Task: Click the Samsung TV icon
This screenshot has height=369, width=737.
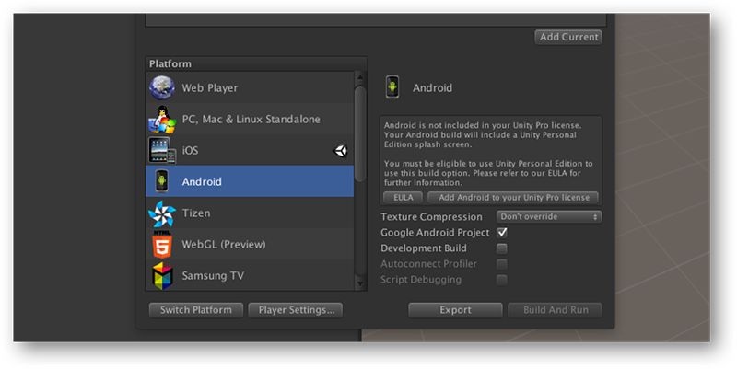Action: tap(163, 275)
